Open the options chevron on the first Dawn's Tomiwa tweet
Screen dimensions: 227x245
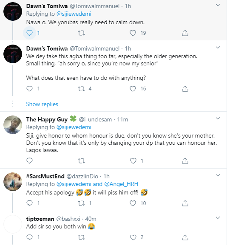point(218,5)
